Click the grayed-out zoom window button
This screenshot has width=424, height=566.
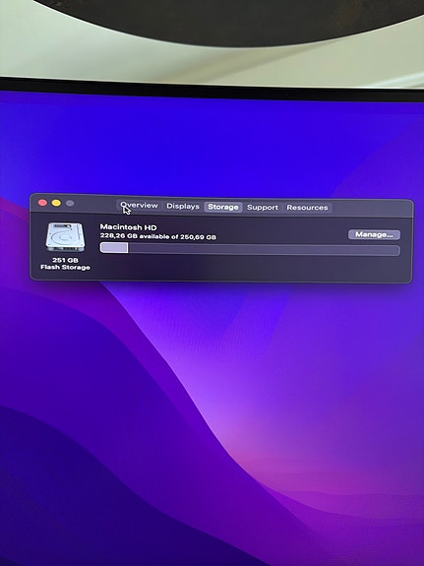(70, 203)
